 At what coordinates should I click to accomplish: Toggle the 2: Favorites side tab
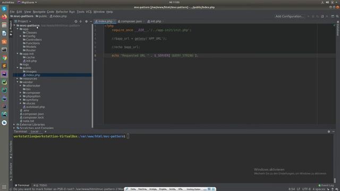click(x=11, y=150)
